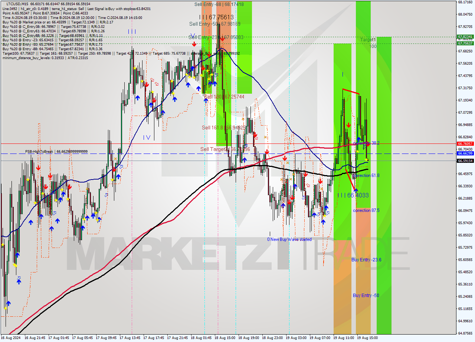475x342 pixels.
Task: Click the '| | | 67.75613' wave label
Action: pos(216,17)
